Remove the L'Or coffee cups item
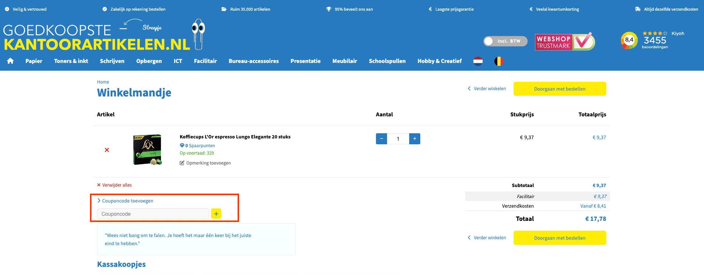This screenshot has height=275, width=704. coord(107,150)
